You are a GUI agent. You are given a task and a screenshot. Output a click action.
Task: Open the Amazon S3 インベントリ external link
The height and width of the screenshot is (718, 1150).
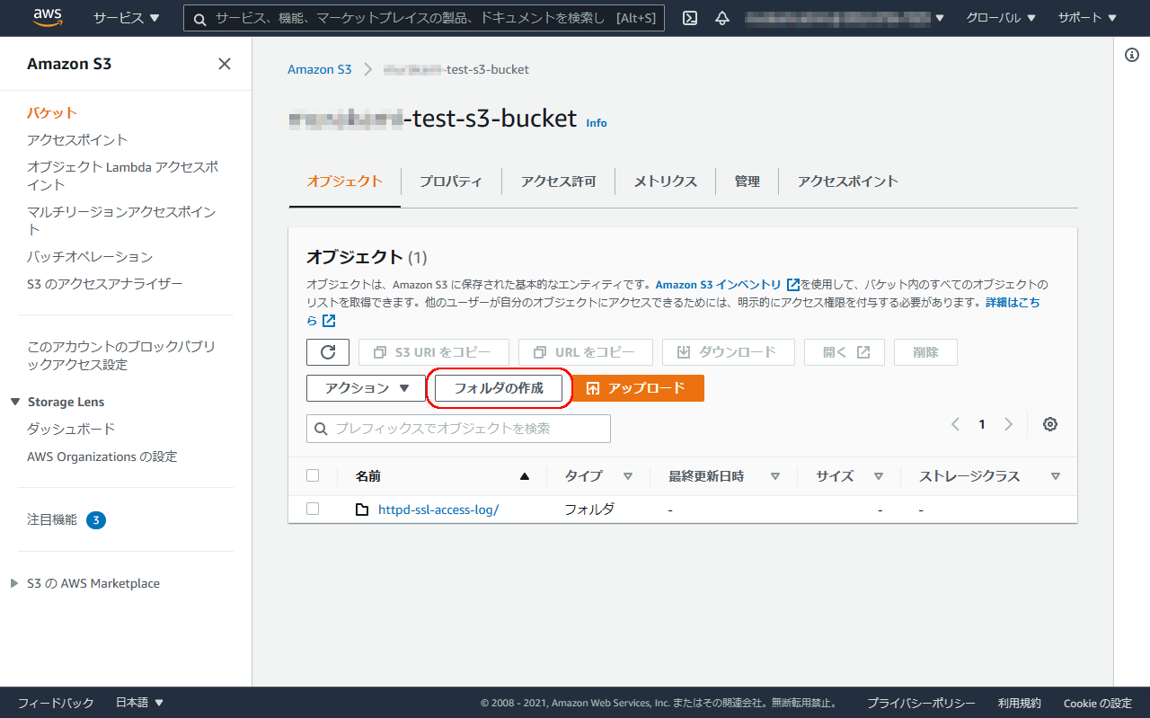coord(719,284)
